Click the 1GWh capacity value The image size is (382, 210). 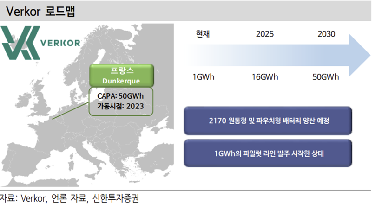204,77
